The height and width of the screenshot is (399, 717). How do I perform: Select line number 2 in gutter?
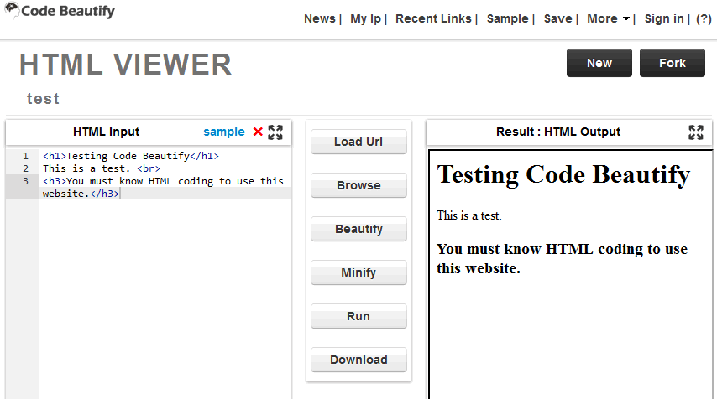(x=25, y=168)
